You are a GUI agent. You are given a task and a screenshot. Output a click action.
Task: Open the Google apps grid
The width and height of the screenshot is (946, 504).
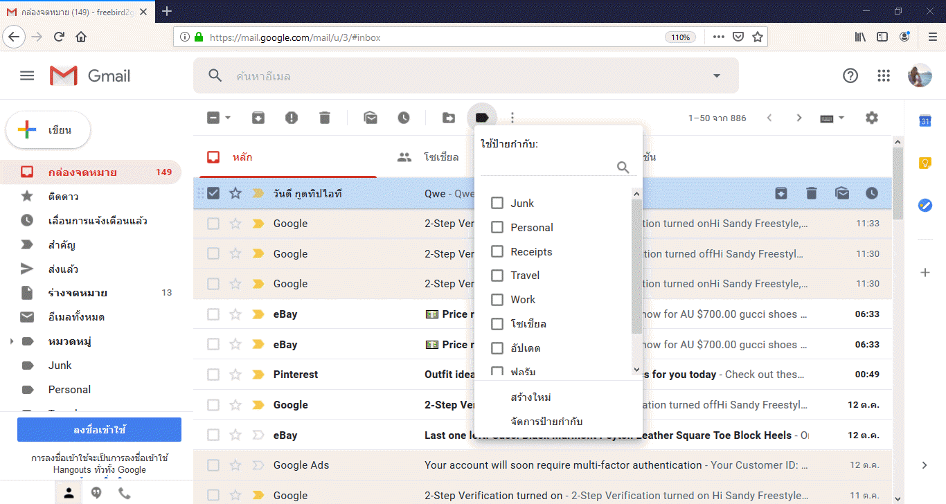[x=884, y=76]
